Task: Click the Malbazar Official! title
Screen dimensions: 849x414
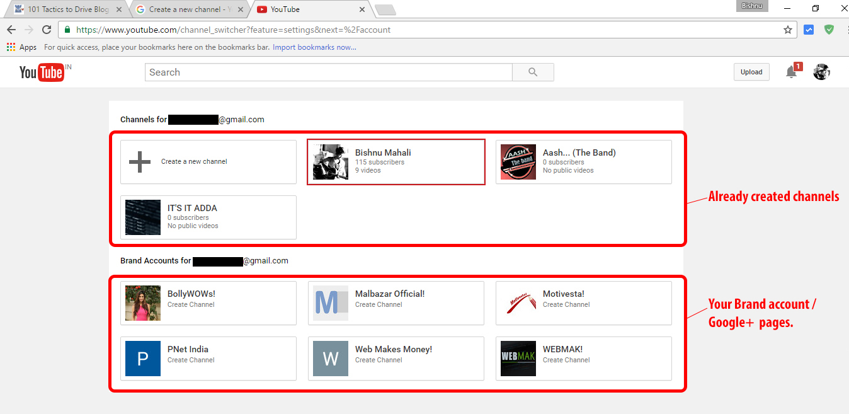Action: coord(390,294)
